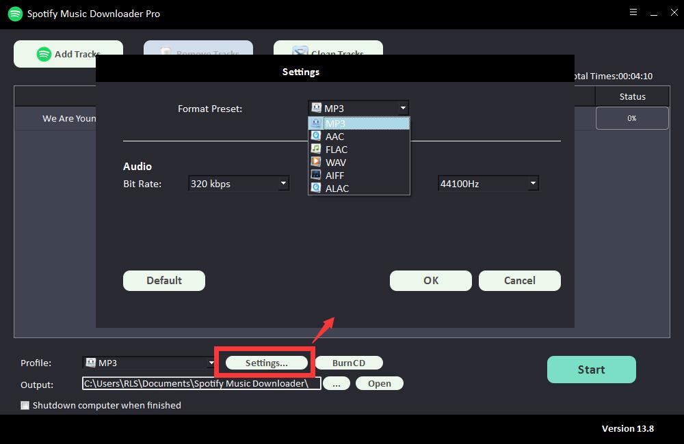The image size is (684, 444).
Task: Click the AAC format icon
Action: 316,137
